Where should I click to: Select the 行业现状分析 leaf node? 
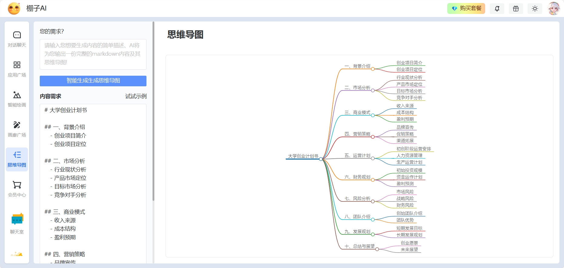pyautogui.click(x=409, y=78)
